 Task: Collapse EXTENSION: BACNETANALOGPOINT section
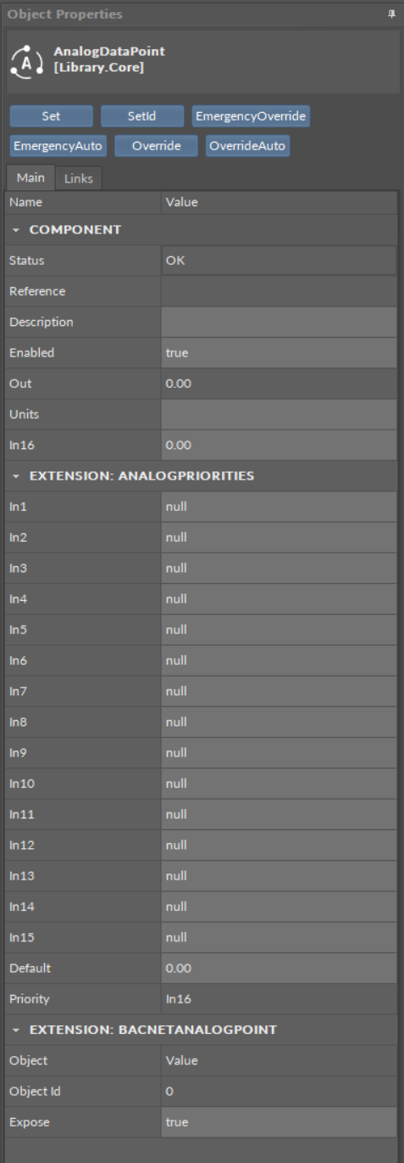pos(14,1031)
